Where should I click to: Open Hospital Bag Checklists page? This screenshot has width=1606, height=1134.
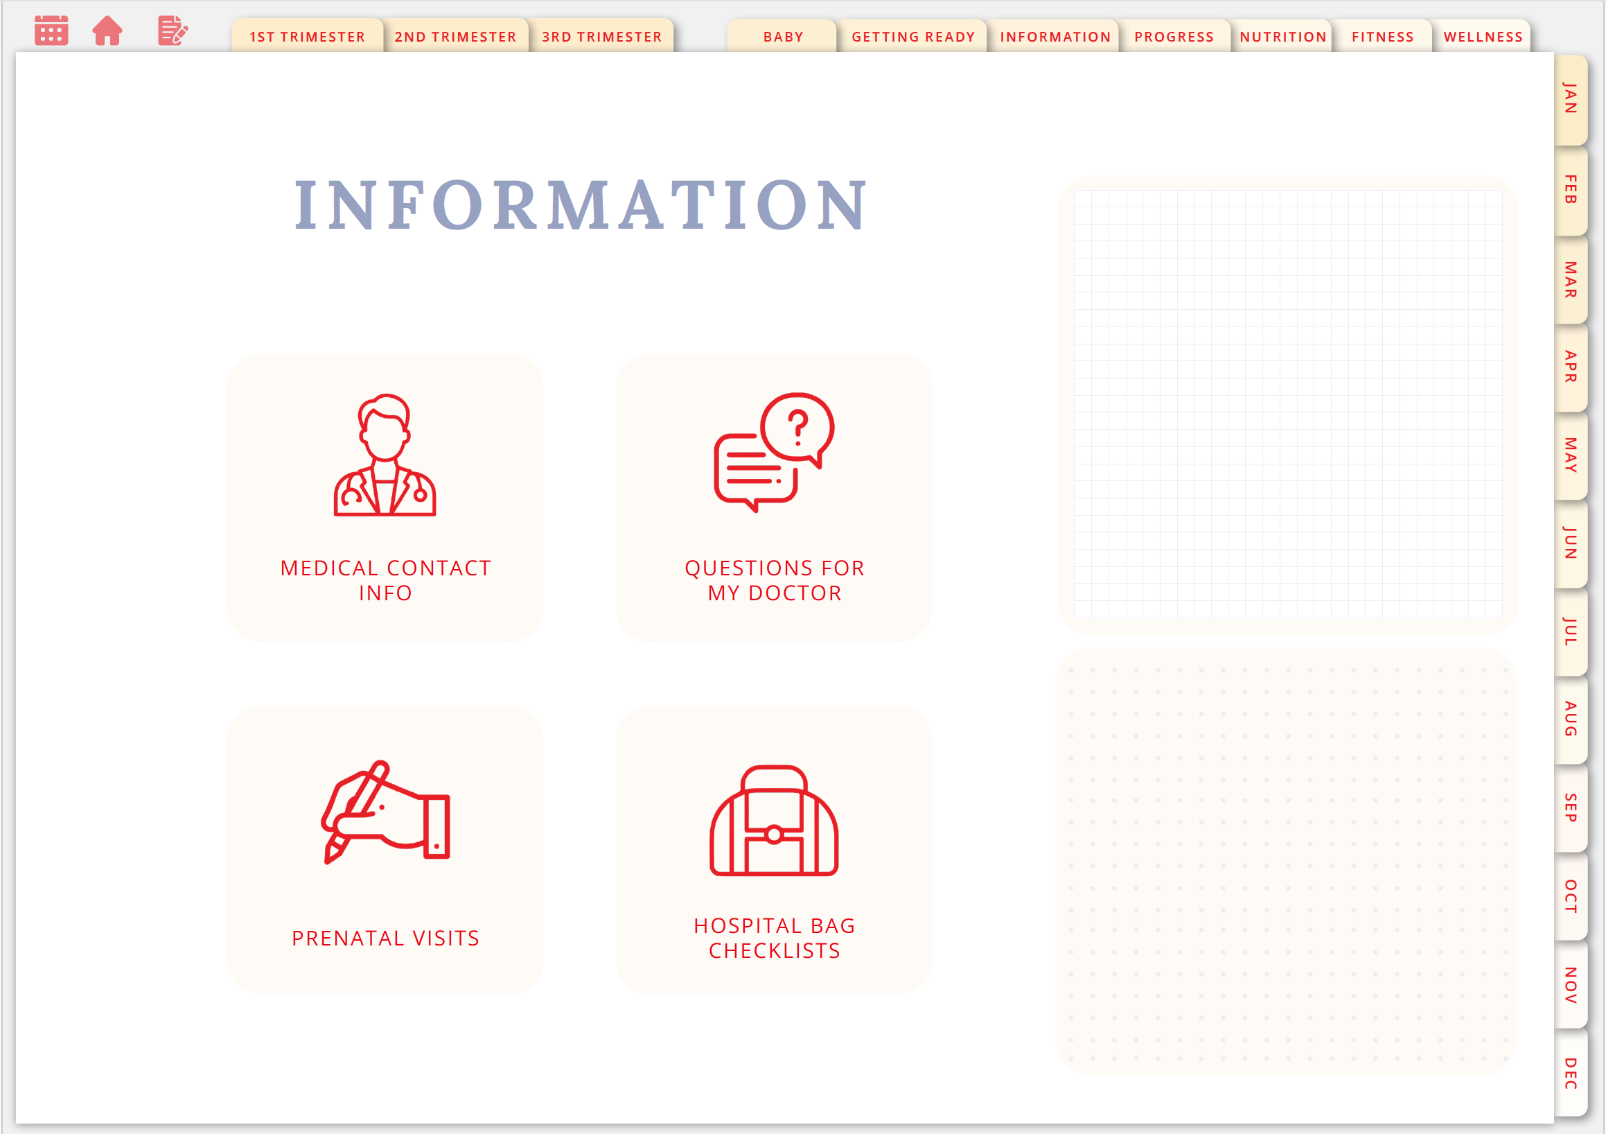pyautogui.click(x=774, y=938)
